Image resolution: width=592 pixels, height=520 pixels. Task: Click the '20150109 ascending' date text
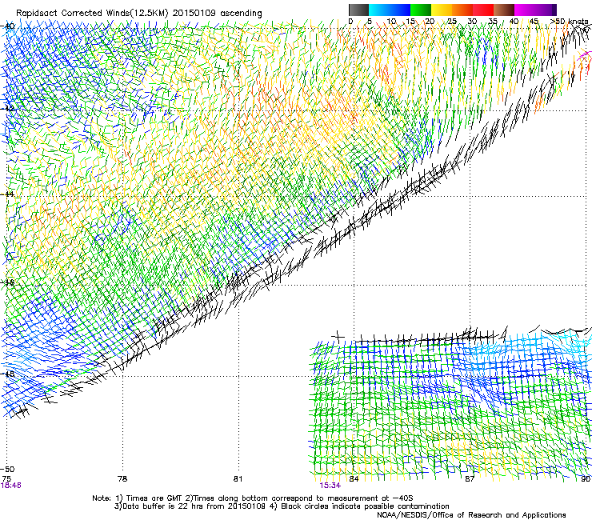pos(217,13)
